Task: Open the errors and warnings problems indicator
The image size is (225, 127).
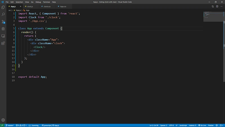Action: point(21,125)
